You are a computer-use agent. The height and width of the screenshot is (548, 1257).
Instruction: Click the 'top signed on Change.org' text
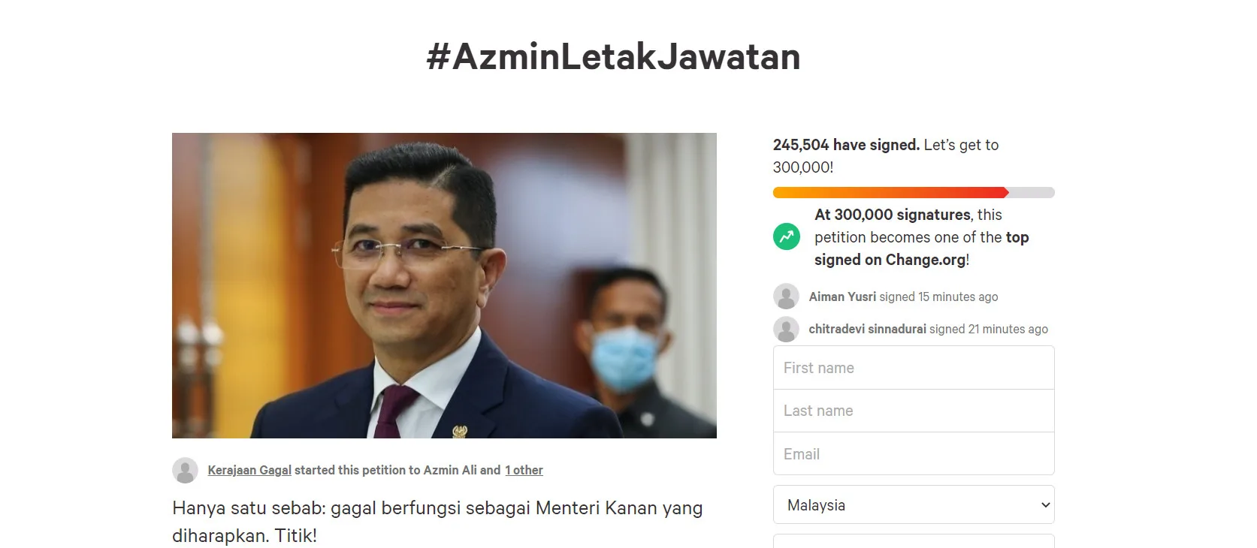922,248
